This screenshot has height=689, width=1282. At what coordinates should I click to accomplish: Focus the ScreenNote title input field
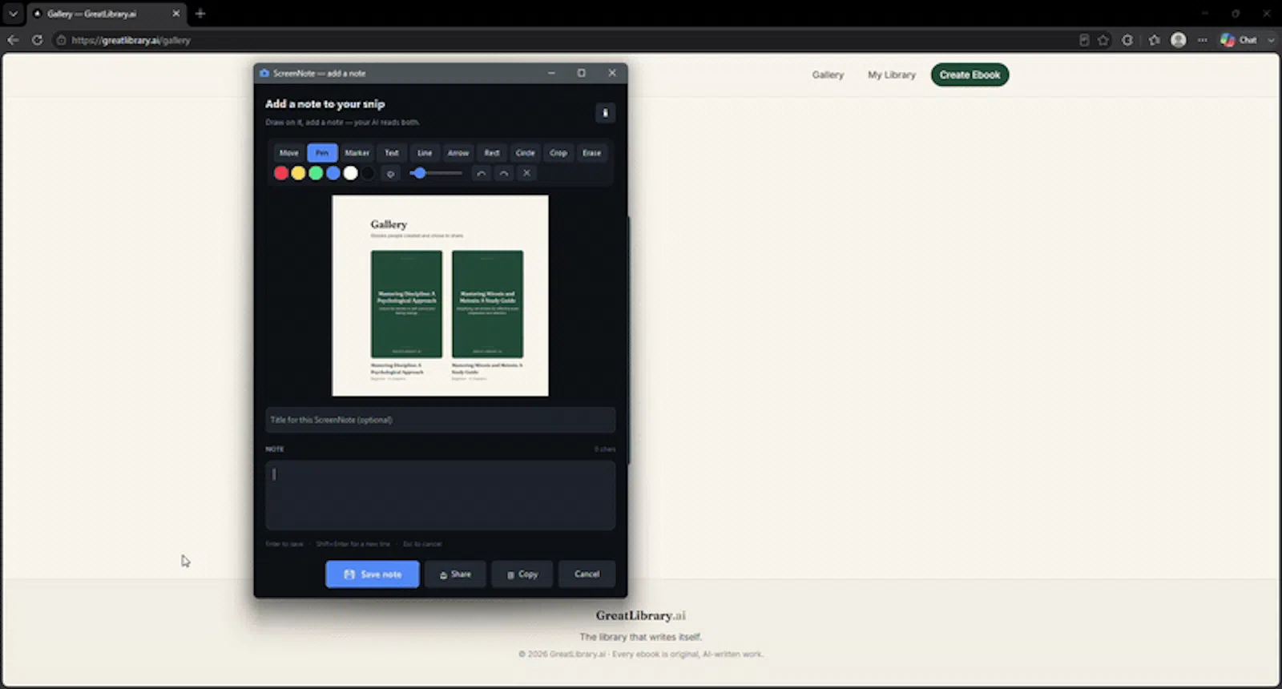(x=441, y=420)
